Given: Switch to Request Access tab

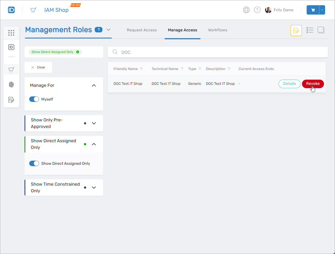Looking at the screenshot, I should [142, 30].
